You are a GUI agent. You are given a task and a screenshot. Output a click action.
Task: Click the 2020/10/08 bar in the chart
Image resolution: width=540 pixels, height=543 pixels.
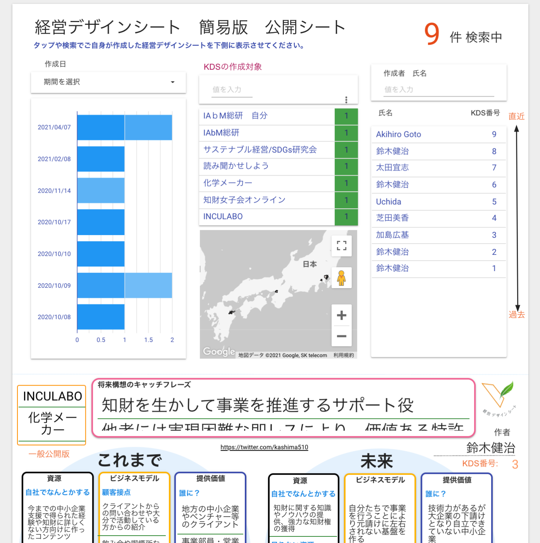(x=101, y=317)
